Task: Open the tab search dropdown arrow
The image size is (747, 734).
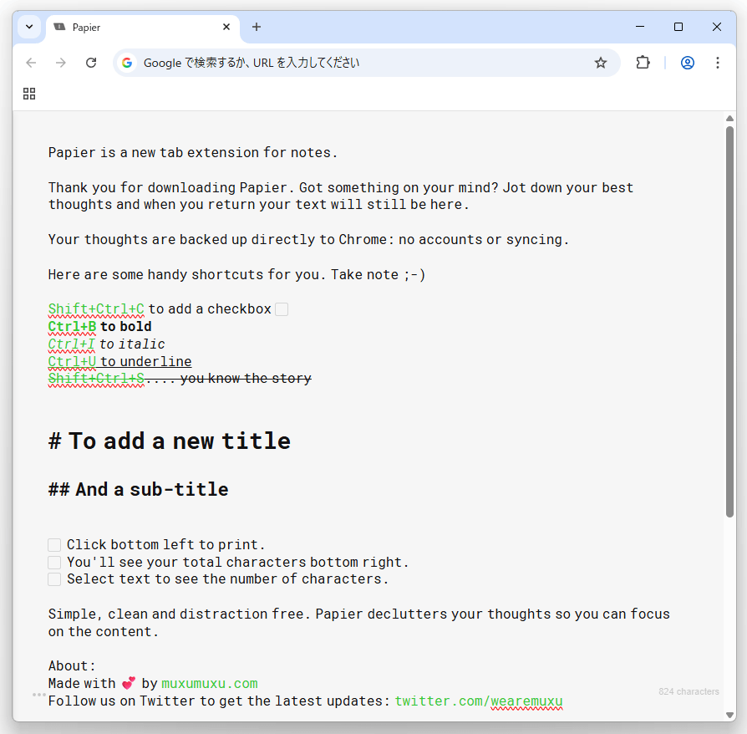Action: [x=29, y=27]
